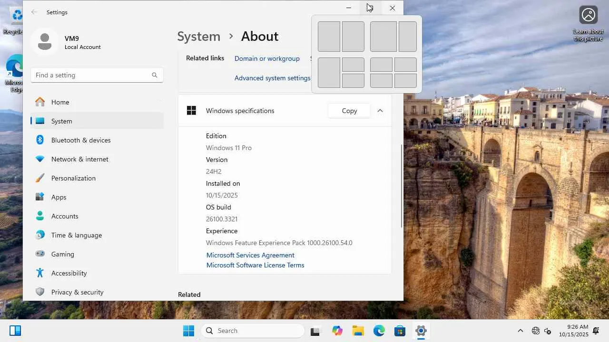Open Microsoft Edge from the taskbar
The width and height of the screenshot is (609, 342).
379,331
